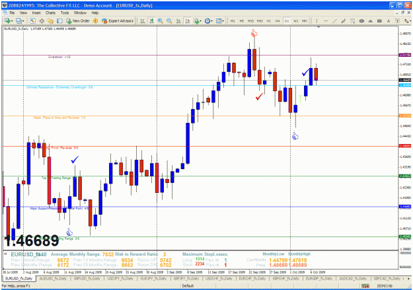Select the Trendline drawing tool

[x=334, y=20]
